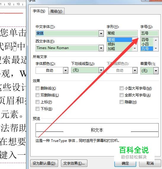Click the Times New Roman font field
Screen dimensions: 162x169
pos(67,48)
